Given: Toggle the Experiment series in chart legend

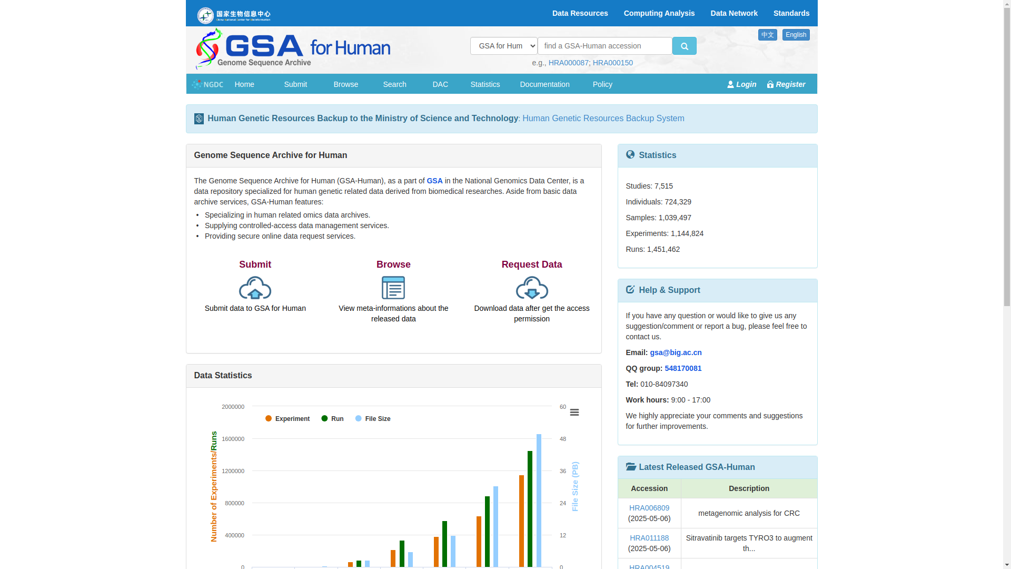Looking at the screenshot, I should [288, 419].
